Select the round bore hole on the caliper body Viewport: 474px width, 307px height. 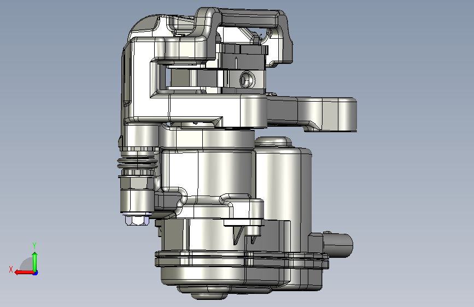tap(247, 80)
